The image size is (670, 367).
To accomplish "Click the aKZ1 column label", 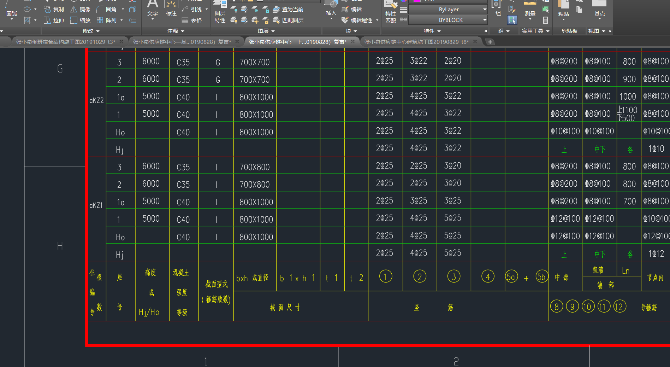I will tap(96, 205).
